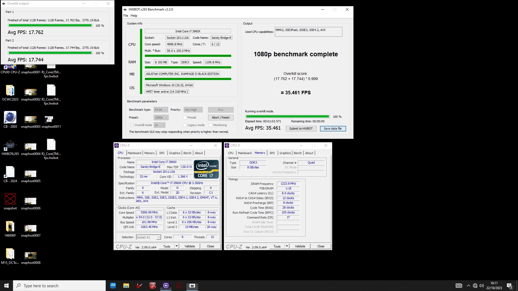Switch to Mainboard tab in CPU-Z processor window
The width and height of the screenshot is (518, 291).
(x=134, y=153)
